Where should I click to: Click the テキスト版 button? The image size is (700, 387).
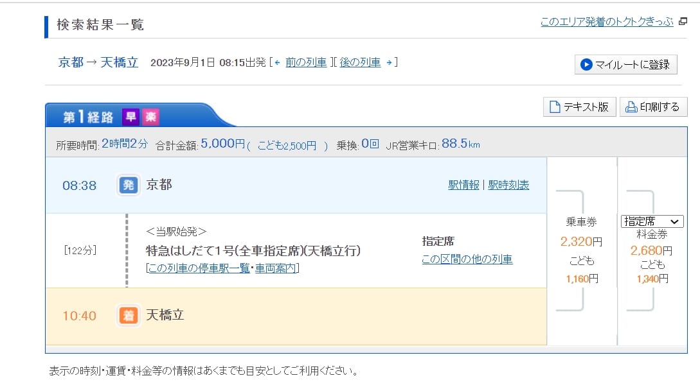[x=579, y=107]
